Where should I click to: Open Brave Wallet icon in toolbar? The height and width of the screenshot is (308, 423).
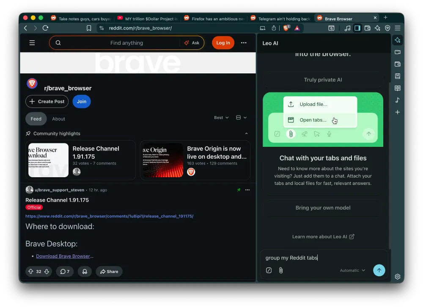(x=368, y=28)
